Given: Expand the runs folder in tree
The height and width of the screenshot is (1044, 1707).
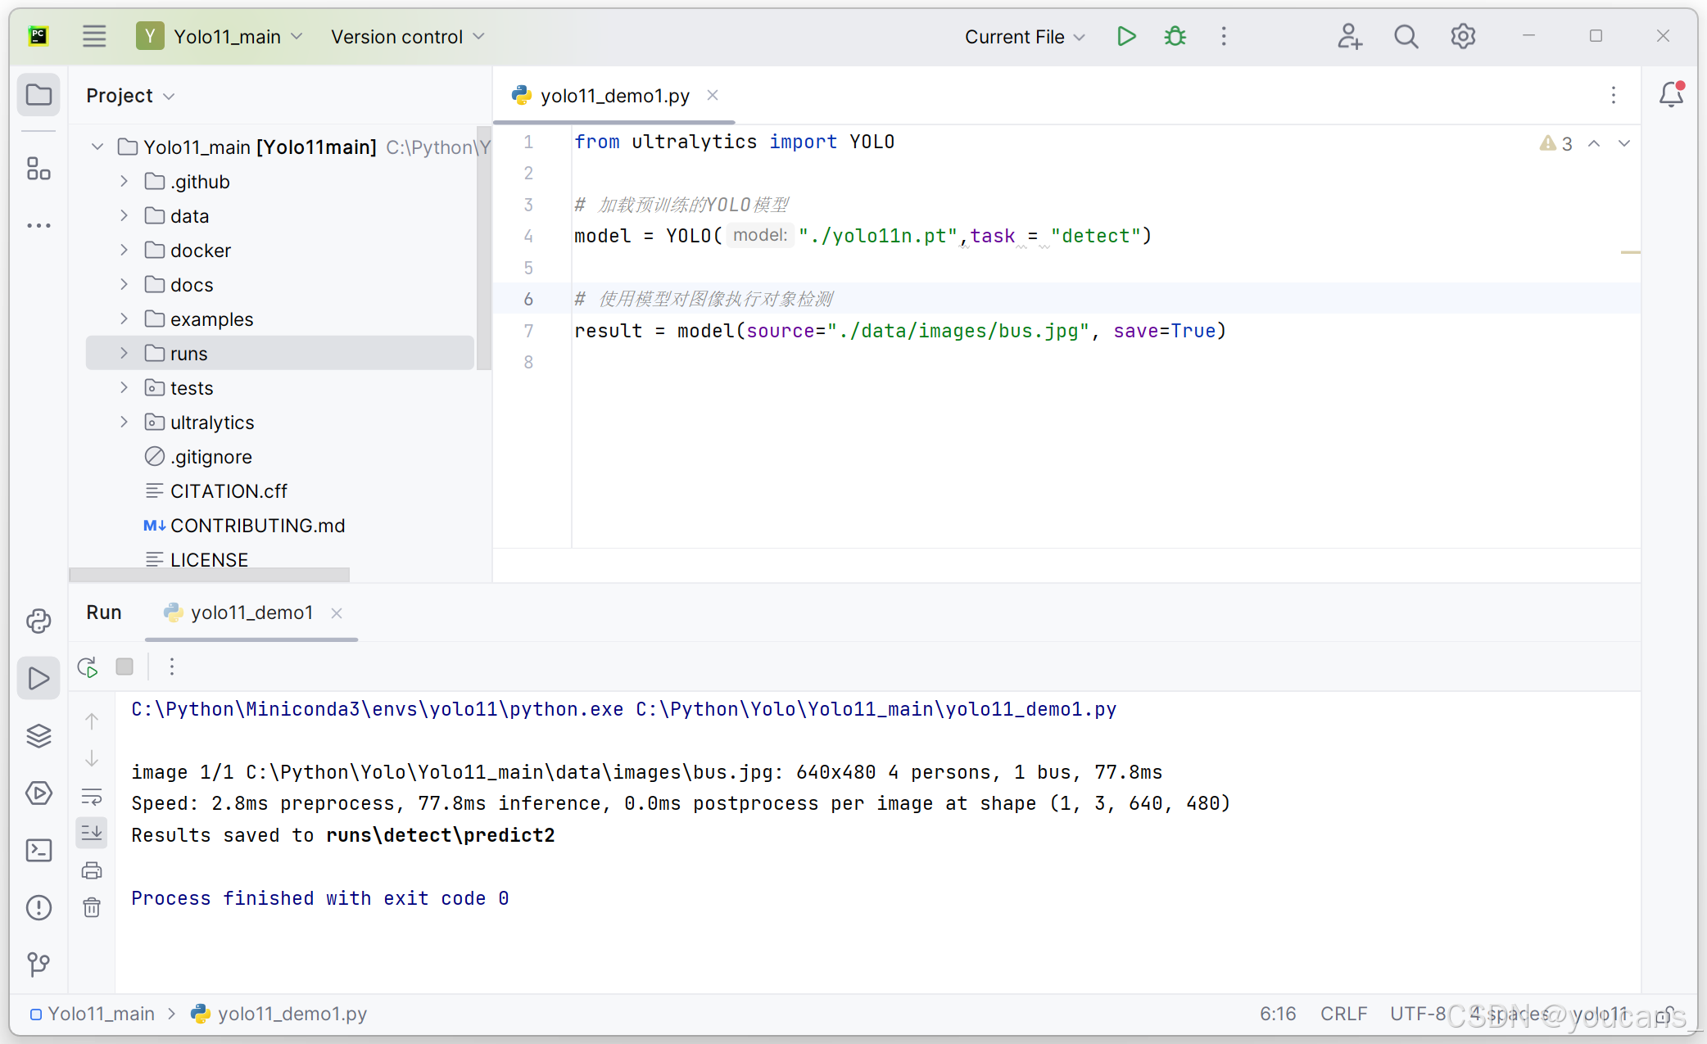Looking at the screenshot, I should [x=124, y=353].
